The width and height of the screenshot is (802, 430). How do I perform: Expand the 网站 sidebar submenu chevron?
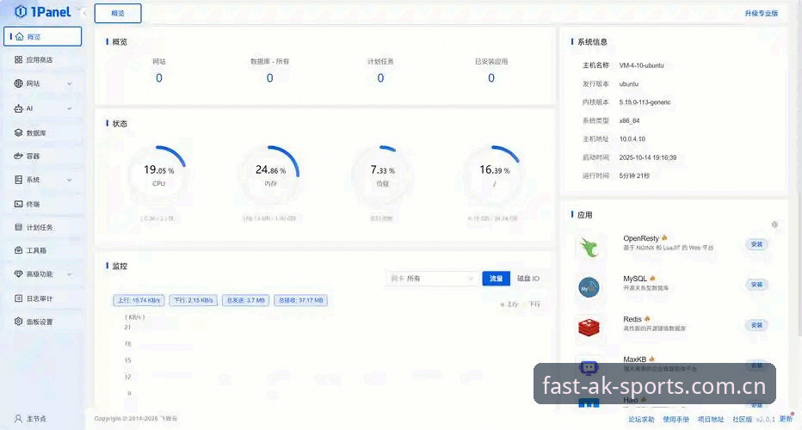pyautogui.click(x=70, y=84)
